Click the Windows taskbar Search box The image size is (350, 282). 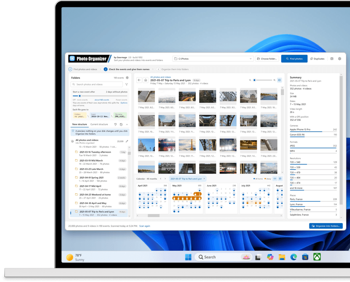223,257
